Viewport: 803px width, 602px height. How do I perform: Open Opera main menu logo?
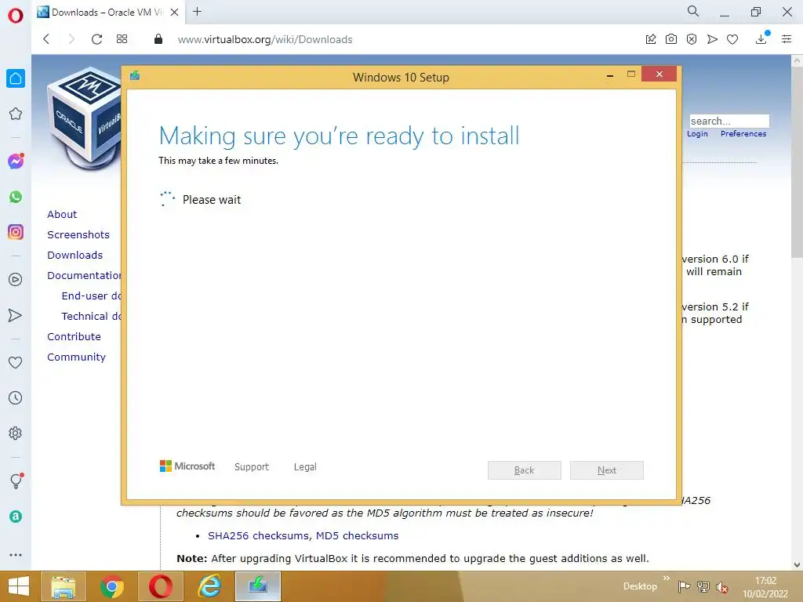tap(16, 16)
